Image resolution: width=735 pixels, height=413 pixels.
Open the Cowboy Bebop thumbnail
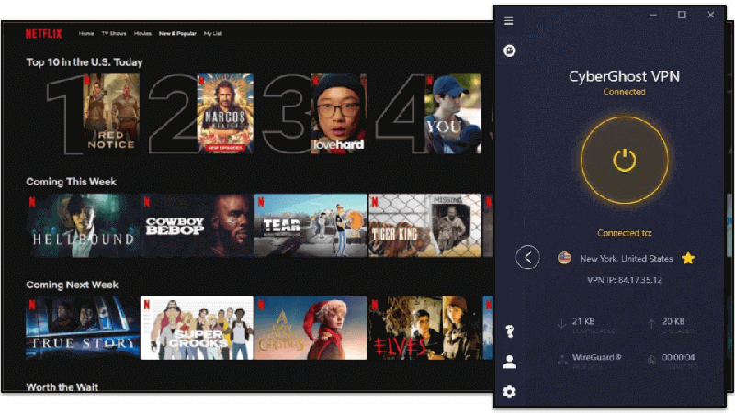[x=197, y=225]
